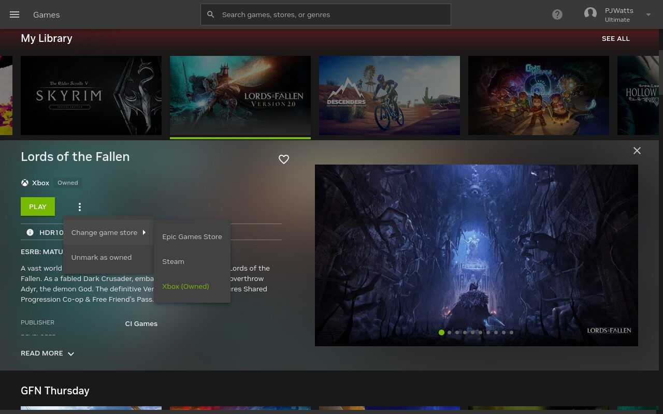663x414 pixels.
Task: Click SEE ALL for My Library
Action: tap(616, 38)
